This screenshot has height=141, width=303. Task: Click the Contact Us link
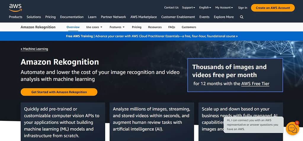pos(171,7)
